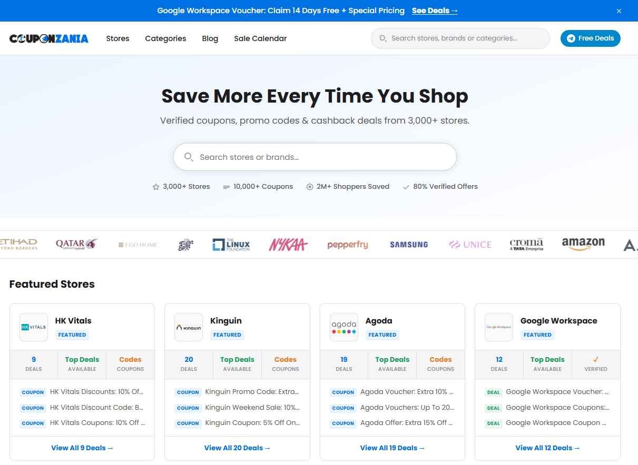Open the Stores menu
This screenshot has width=638, height=465.
tap(117, 38)
